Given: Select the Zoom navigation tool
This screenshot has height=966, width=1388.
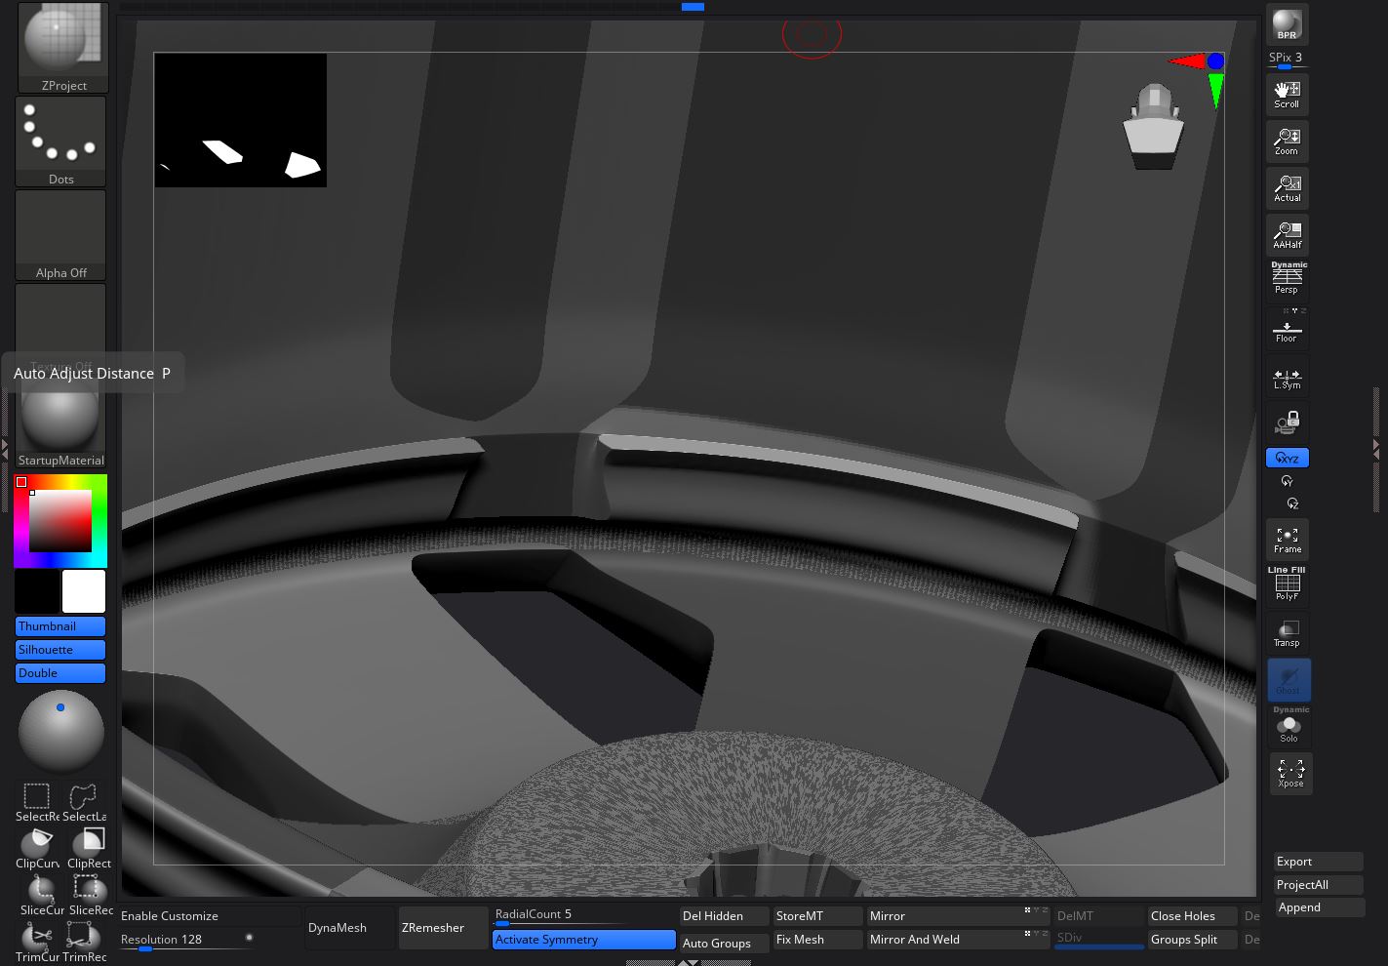Looking at the screenshot, I should [1287, 141].
